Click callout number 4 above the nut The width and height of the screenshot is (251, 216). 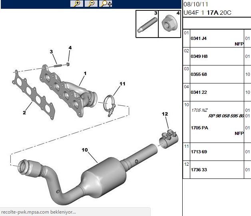click(70, 48)
